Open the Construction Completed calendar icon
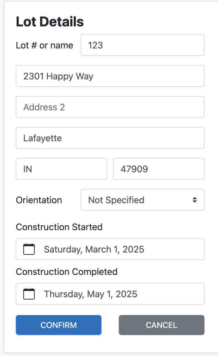Screen dimensions: 218x356 (x=29, y=294)
